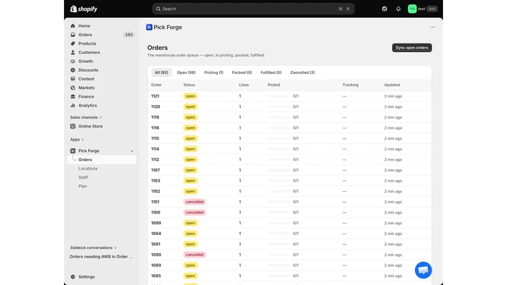Click the picked progress bar for order 1121
This screenshot has width=507, height=285.
(279, 96)
